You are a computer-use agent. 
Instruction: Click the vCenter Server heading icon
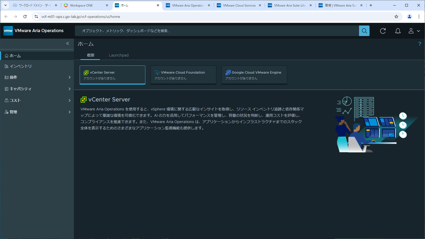click(x=84, y=99)
